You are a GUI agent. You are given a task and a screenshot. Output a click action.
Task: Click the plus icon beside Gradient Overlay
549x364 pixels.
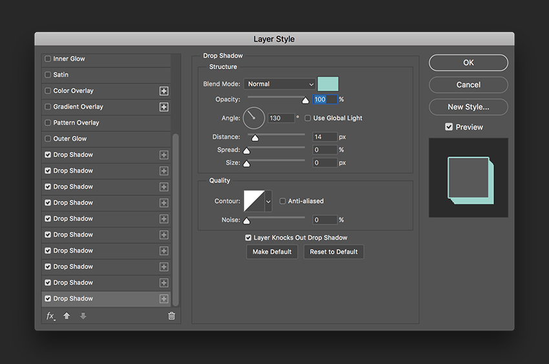coord(164,107)
